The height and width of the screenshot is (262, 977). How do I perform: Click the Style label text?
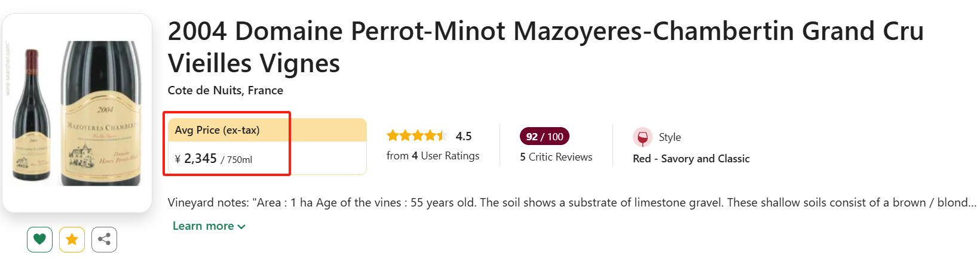tap(670, 137)
